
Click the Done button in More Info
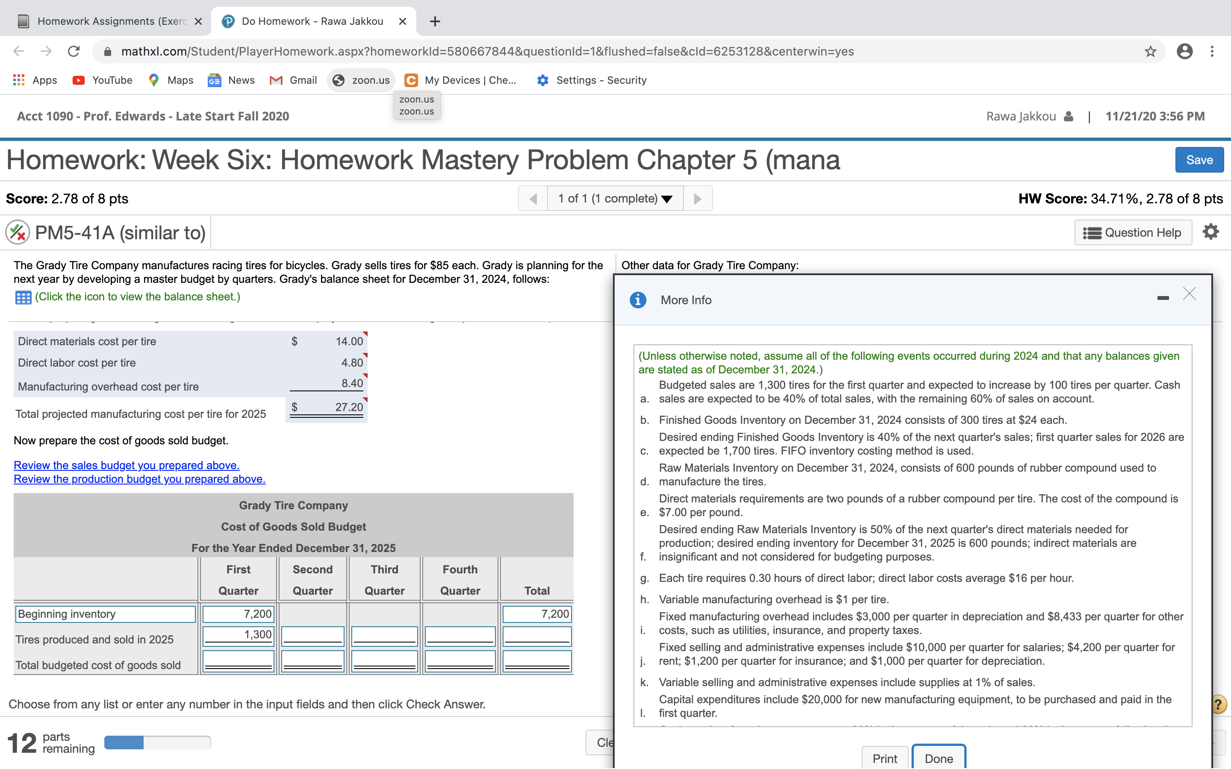(x=939, y=758)
